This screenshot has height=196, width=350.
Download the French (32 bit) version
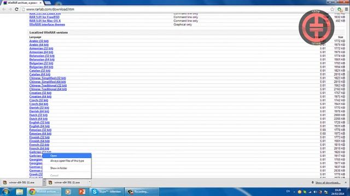39,145
